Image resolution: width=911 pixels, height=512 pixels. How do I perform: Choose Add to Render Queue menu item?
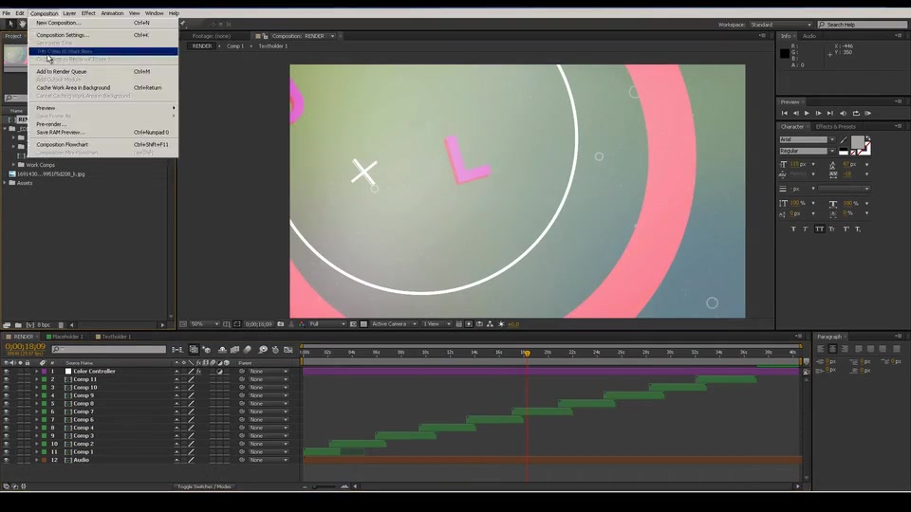coord(62,71)
